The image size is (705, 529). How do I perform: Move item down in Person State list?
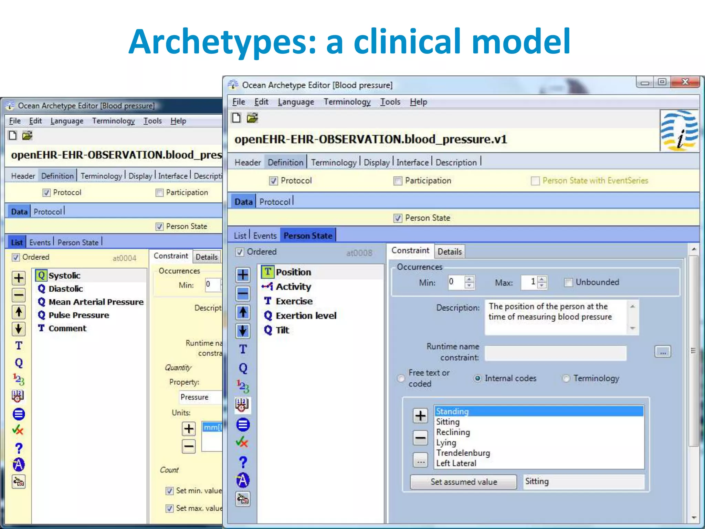click(x=243, y=331)
